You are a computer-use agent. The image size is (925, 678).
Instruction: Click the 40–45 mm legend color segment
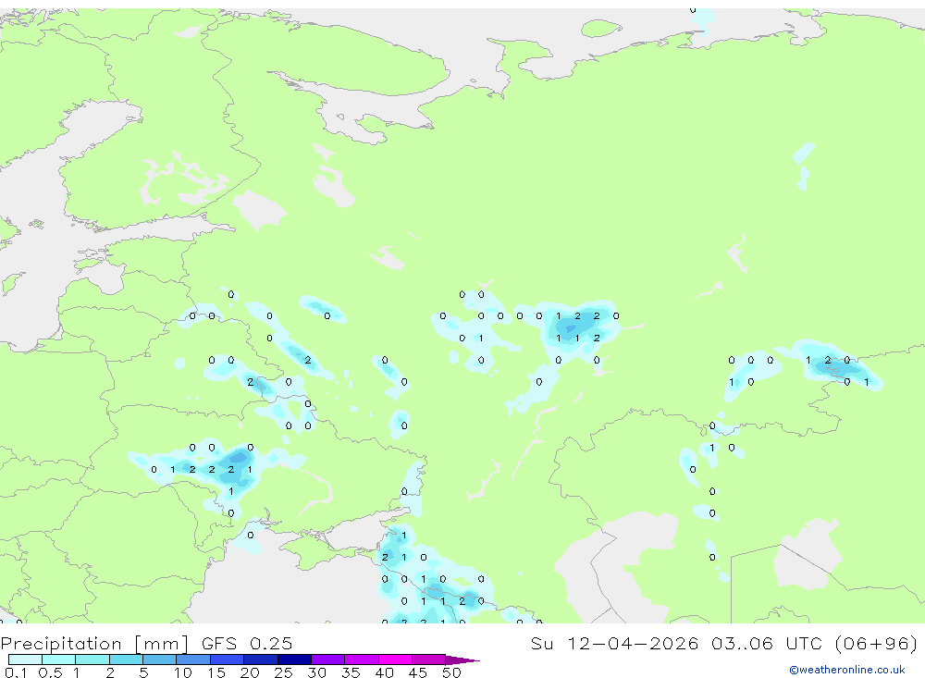click(x=395, y=660)
